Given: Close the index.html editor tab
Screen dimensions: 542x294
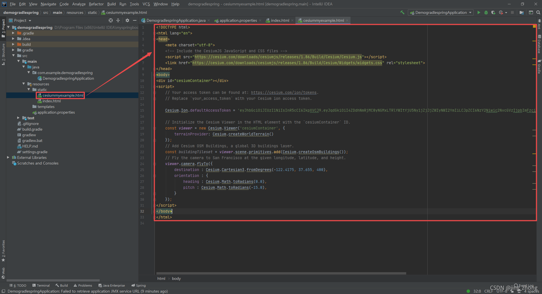Looking at the screenshot, I should 292,20.
